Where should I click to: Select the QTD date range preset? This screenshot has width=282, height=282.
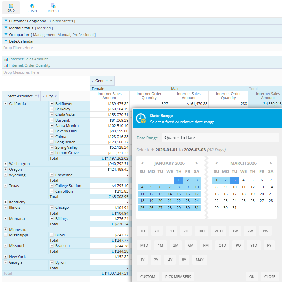pos(222,245)
